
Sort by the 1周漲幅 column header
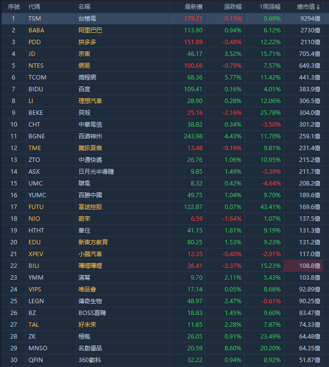(270, 7)
